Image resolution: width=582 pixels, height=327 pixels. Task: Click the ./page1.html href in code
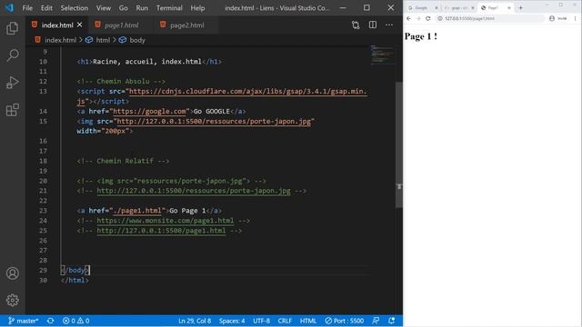click(137, 211)
